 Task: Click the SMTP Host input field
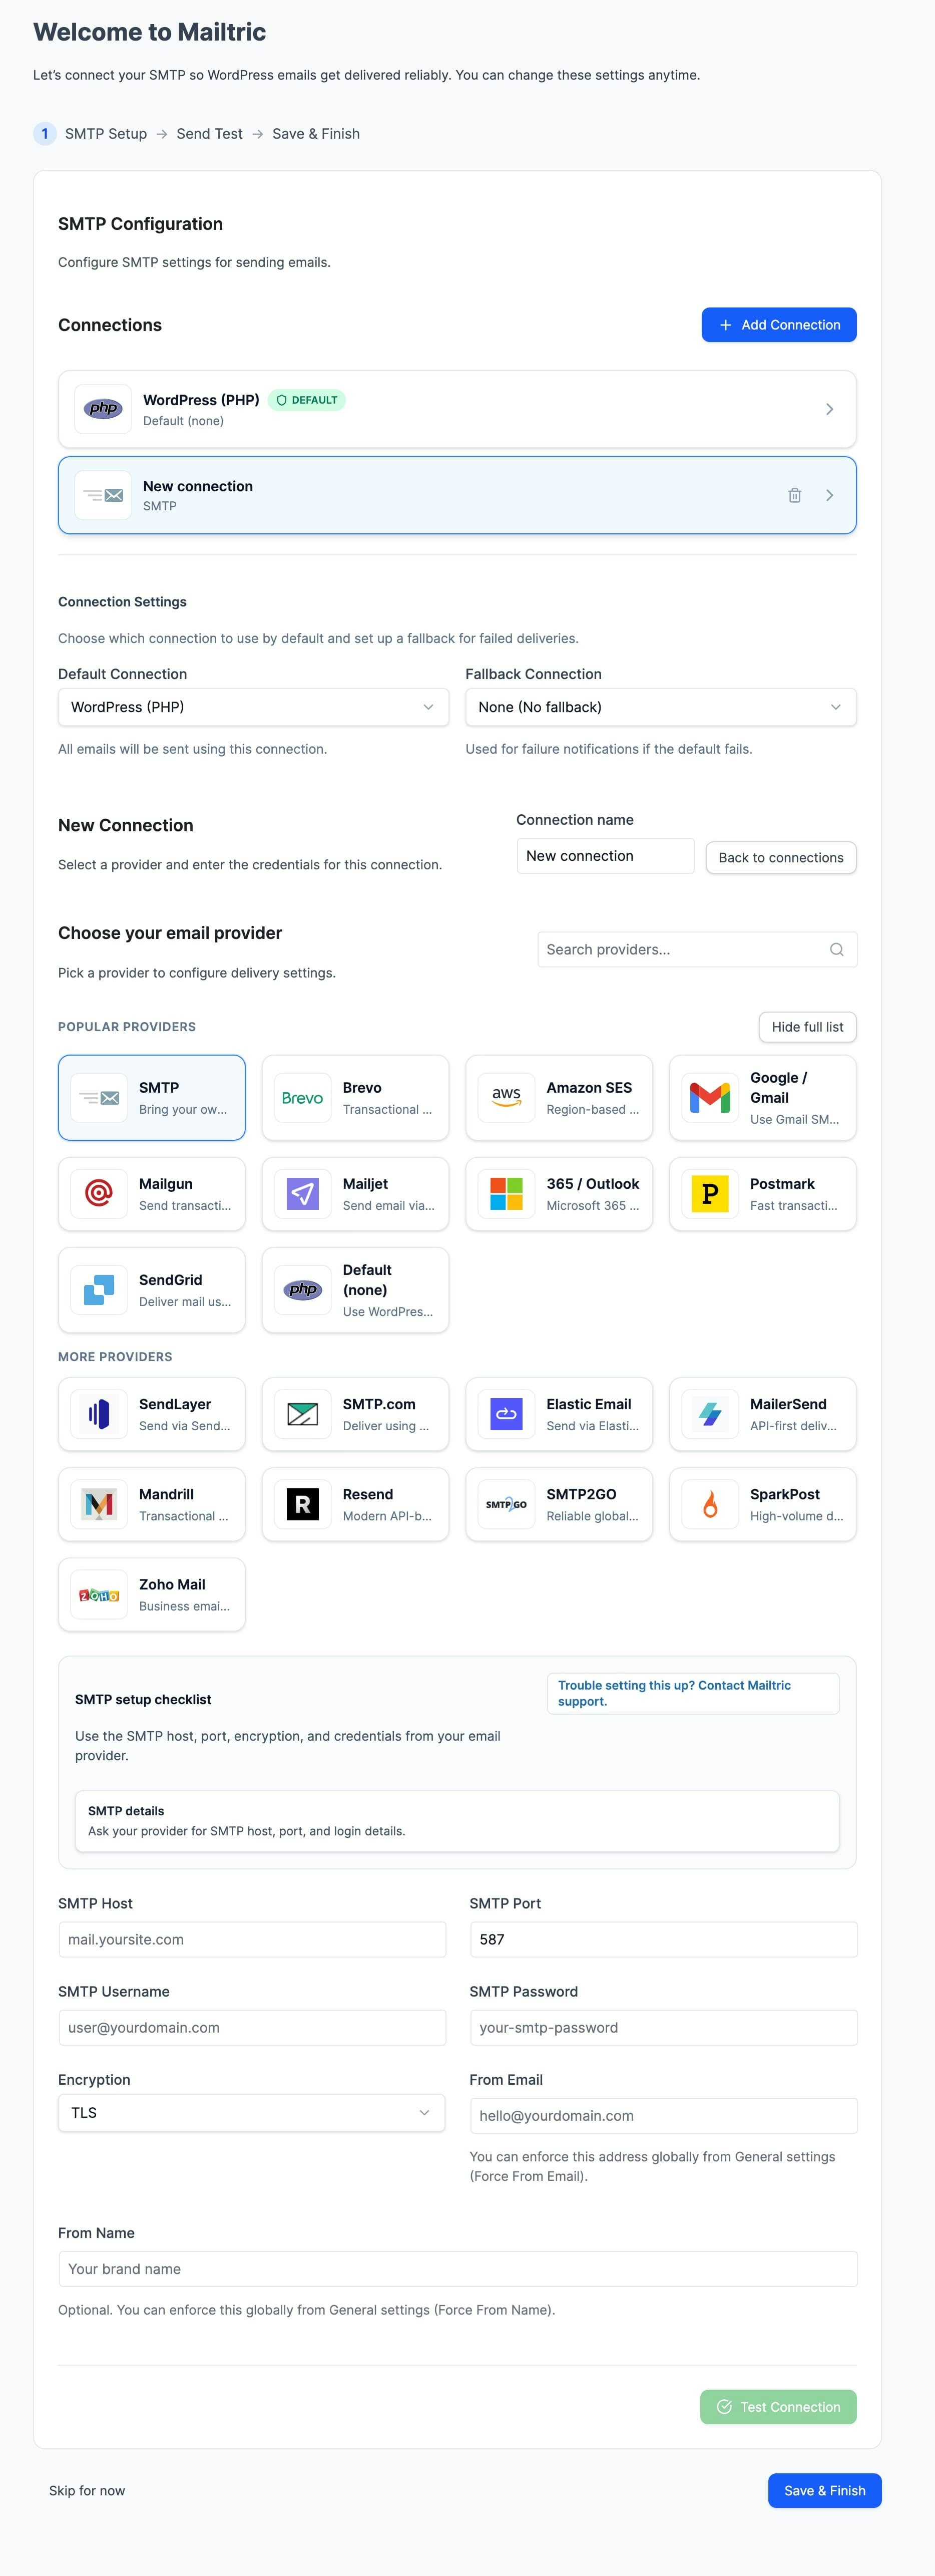pos(252,1939)
